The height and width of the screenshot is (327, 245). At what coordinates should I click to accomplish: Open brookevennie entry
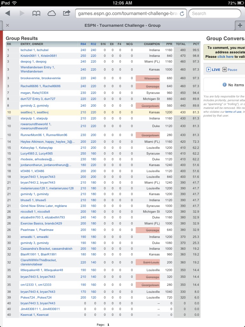tap(41, 78)
